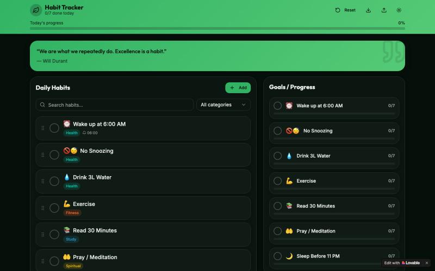The height and width of the screenshot is (271, 435).
Task: Mark No Snoozing goal circle
Action: click(277, 131)
